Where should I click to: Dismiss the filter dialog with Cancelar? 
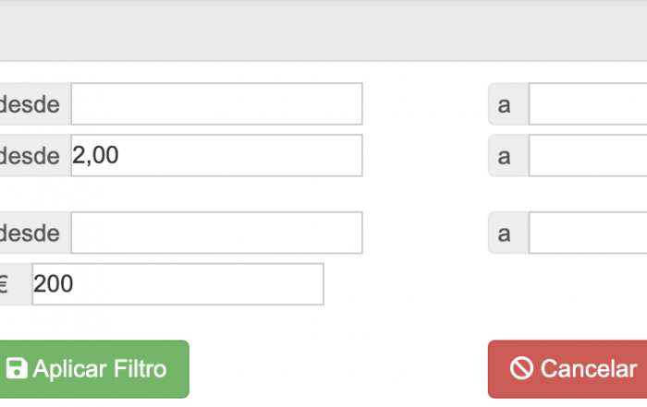pos(568,369)
